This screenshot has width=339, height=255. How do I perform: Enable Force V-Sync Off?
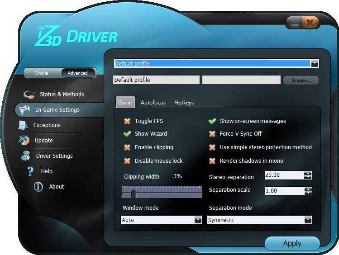coord(212,134)
